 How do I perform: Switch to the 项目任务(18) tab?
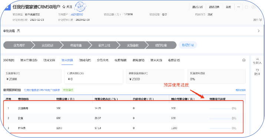(x=29, y=60)
